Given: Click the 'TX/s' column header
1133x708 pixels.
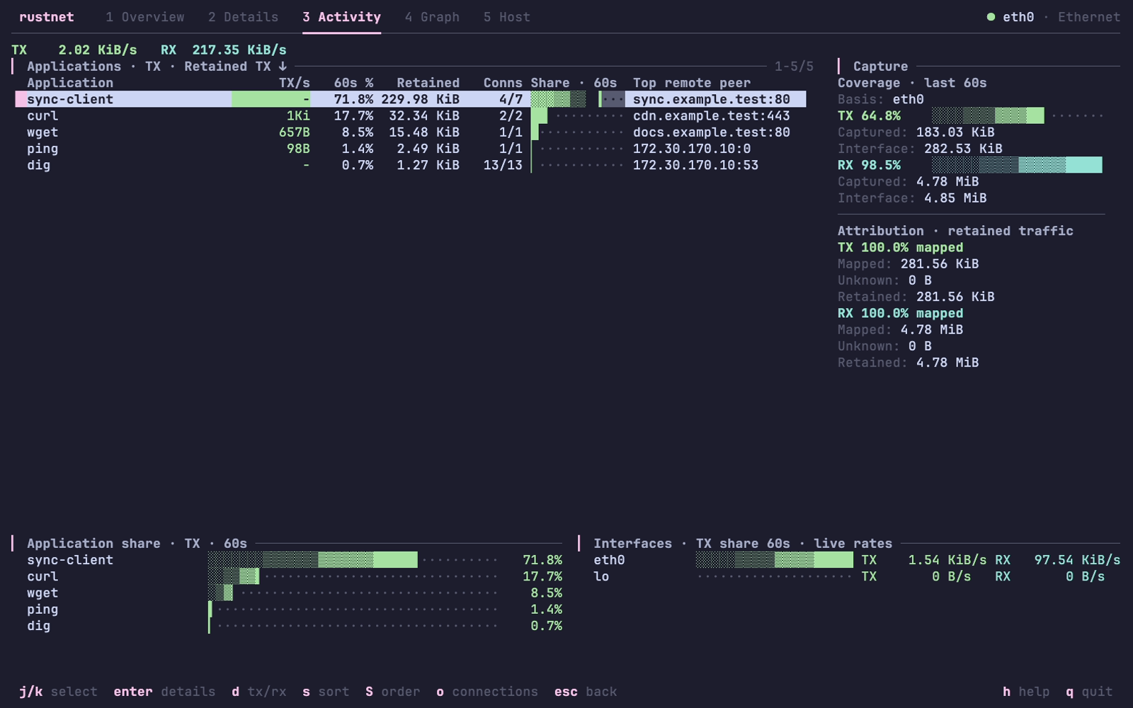Looking at the screenshot, I should 295,83.
